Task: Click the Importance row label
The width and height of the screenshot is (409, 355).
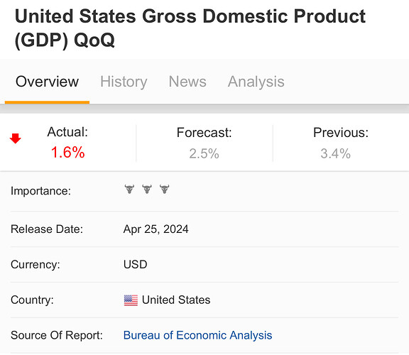Action: click(40, 191)
